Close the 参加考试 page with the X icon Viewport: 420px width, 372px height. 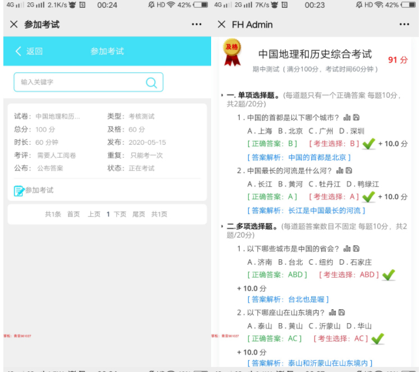(x=13, y=24)
